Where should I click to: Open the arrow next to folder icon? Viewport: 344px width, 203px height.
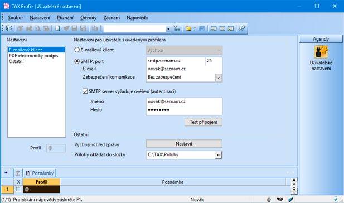[195, 28]
